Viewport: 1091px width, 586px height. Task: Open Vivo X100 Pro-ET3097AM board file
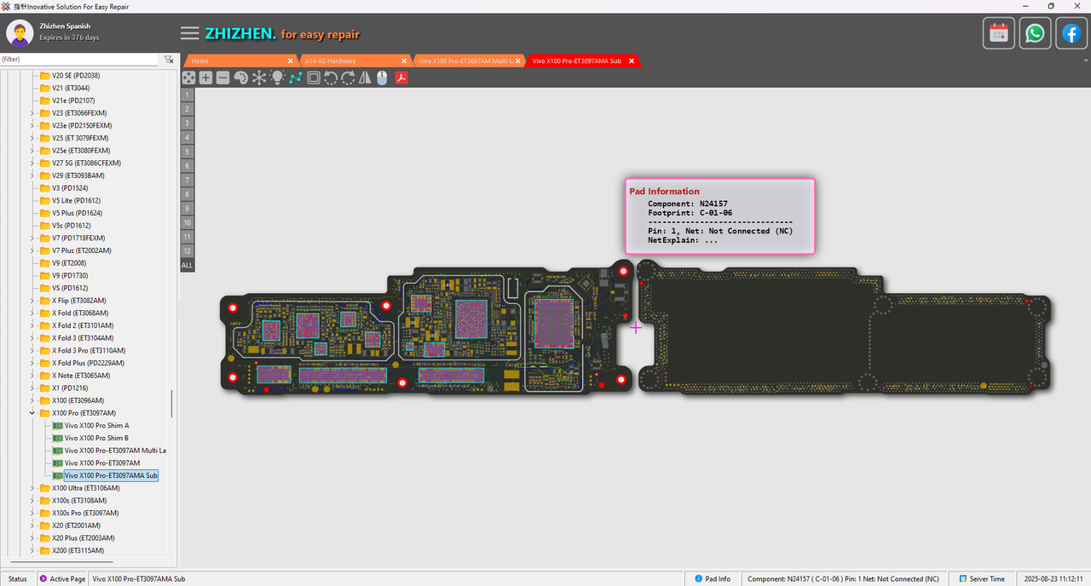[x=102, y=463]
